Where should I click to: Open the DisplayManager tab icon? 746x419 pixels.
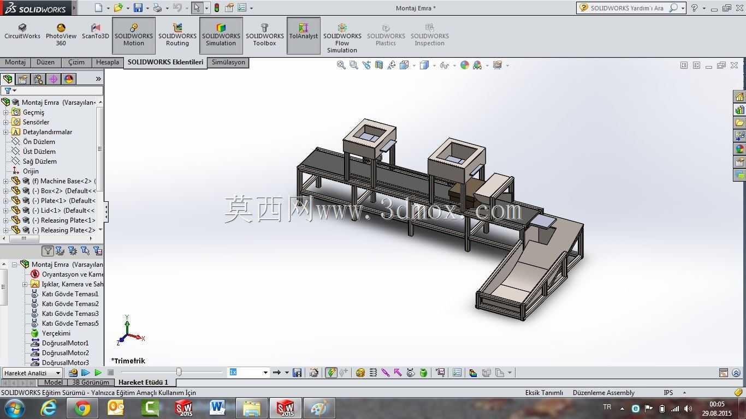point(69,79)
